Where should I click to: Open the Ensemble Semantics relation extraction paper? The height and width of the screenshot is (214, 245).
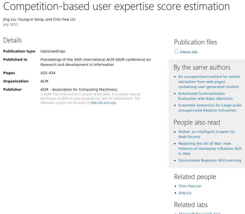[210, 108]
